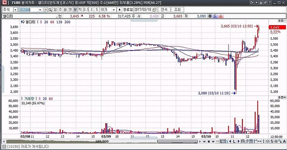The image size is (287, 150).
Task: Select the 주 weekly period toggle
Action: (60, 10)
